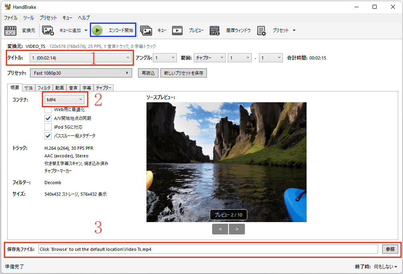
Task: Click the 合計時間 00:02:15 value
Action: tap(318, 58)
